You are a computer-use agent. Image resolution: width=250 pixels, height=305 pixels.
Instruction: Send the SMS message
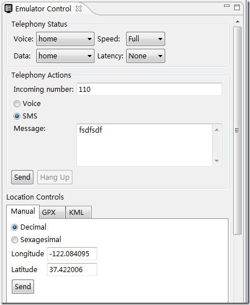point(22,177)
